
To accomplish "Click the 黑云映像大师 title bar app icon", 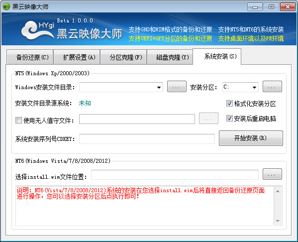I will pos(6,6).
